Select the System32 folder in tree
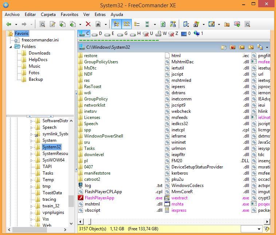The image size is (276, 235). point(52,147)
